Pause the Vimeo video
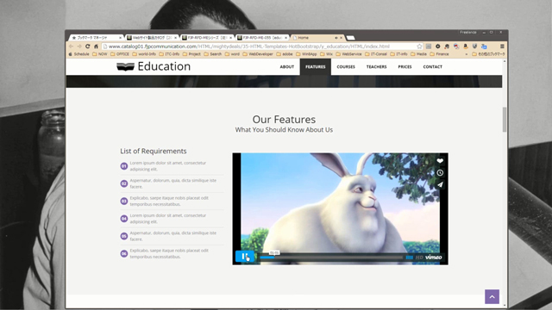The height and width of the screenshot is (310, 552). click(x=245, y=257)
